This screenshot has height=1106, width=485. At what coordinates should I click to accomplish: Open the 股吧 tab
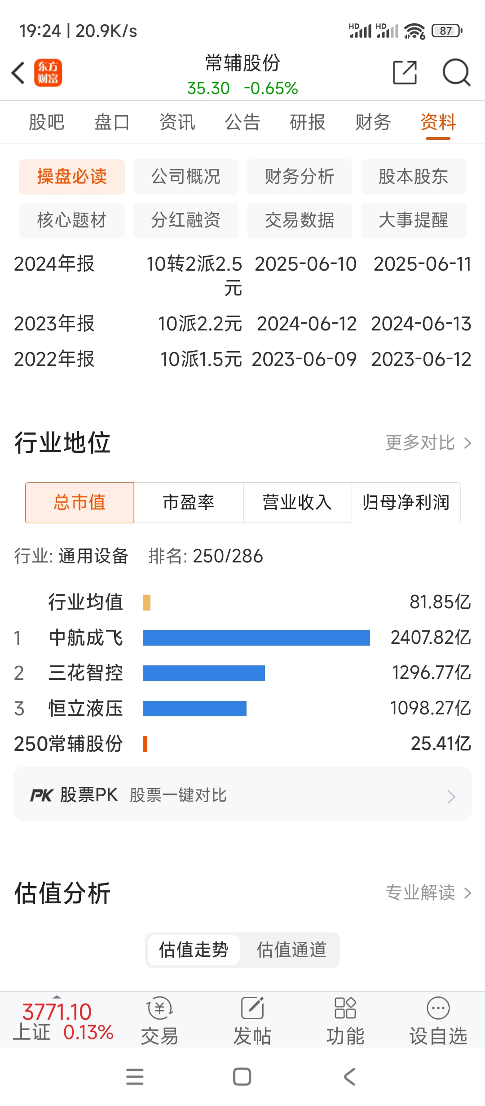pyautogui.click(x=47, y=122)
